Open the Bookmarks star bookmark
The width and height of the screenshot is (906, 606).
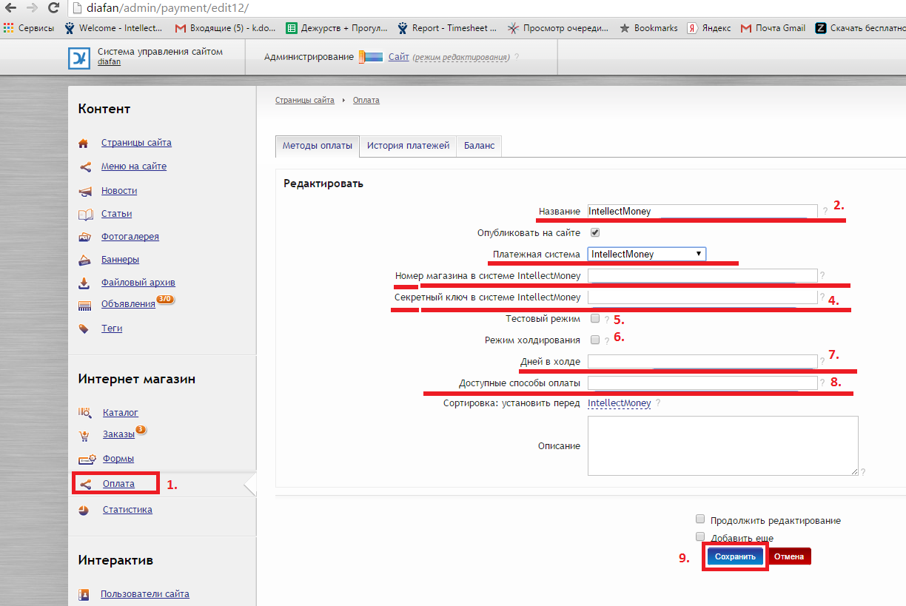[x=648, y=28]
